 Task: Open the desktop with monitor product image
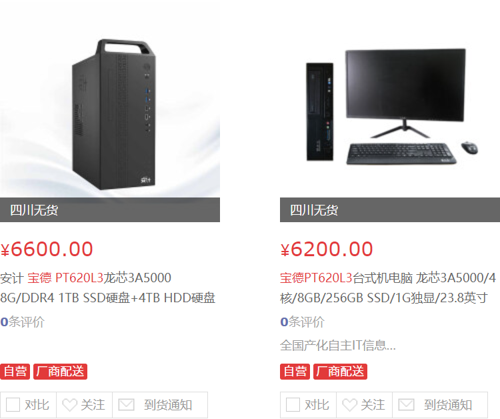coord(390,107)
